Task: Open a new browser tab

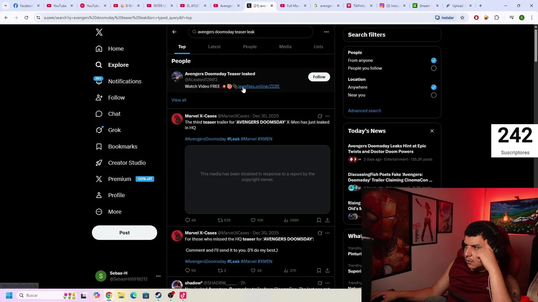Action: click(480, 5)
